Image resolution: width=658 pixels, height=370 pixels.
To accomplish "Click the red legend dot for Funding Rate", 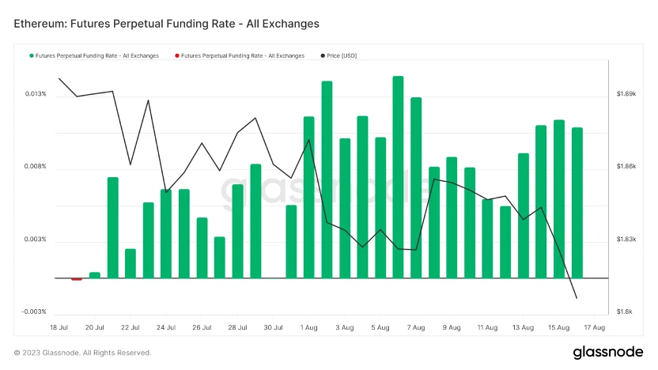I will point(176,56).
